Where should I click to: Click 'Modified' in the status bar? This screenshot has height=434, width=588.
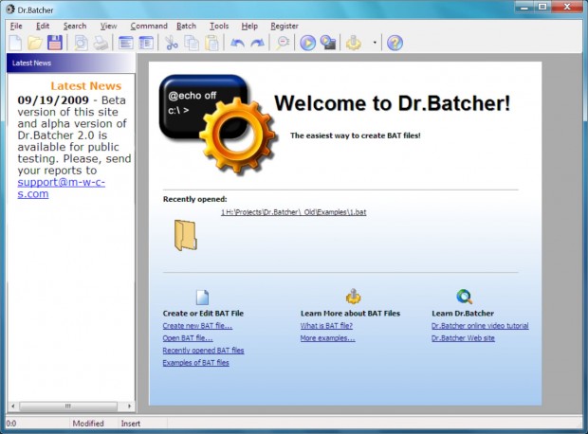pos(88,424)
